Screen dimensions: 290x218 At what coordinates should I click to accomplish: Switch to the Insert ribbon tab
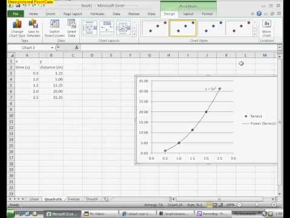[51, 14]
